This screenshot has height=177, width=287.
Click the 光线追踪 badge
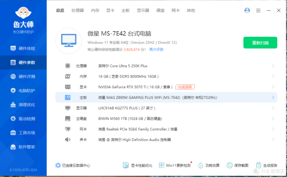click(x=185, y=87)
